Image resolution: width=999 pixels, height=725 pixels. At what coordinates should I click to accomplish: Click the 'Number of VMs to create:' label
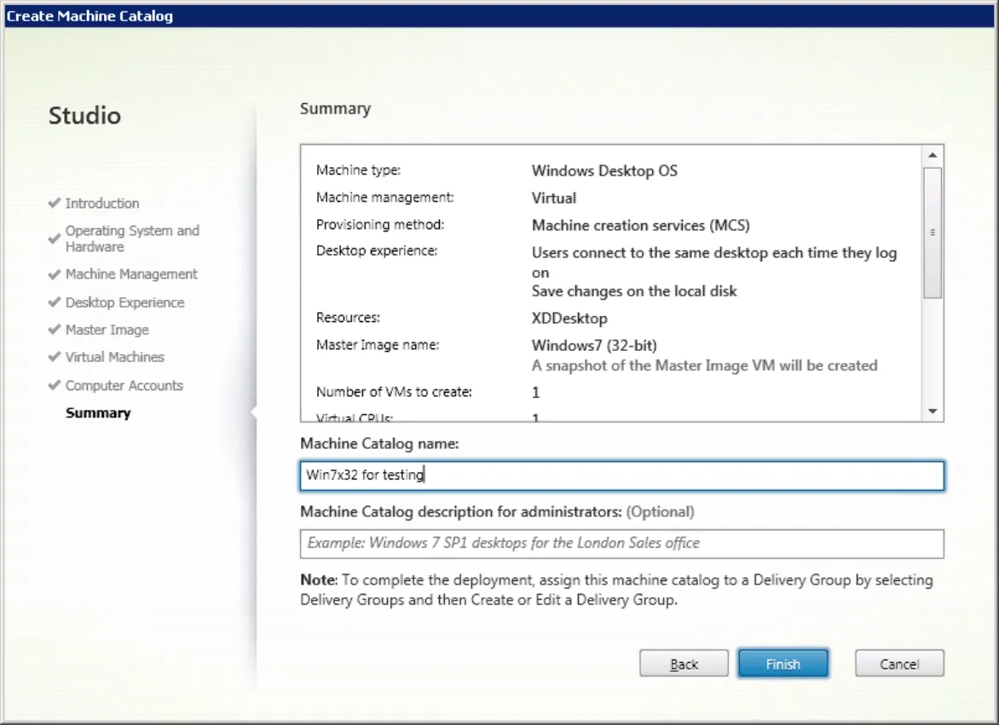point(394,391)
